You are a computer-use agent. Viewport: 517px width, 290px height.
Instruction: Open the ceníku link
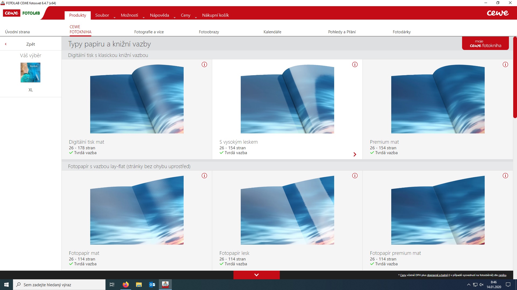click(502, 275)
